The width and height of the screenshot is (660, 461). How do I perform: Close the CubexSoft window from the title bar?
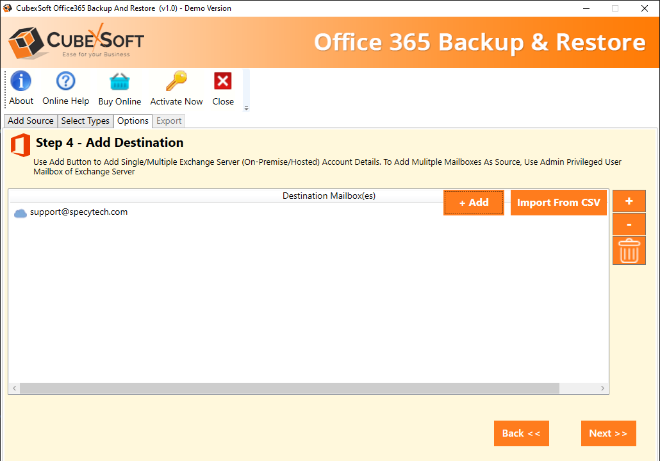[x=645, y=8]
